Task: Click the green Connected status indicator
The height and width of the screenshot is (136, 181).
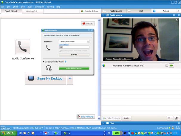Action: pos(170,128)
